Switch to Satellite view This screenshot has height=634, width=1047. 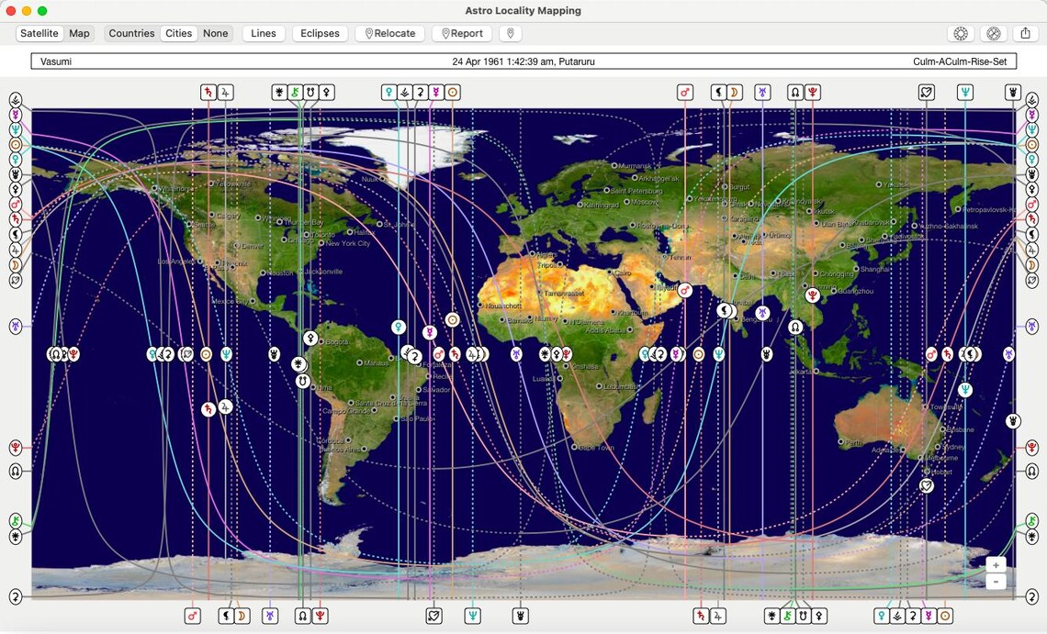(x=39, y=33)
